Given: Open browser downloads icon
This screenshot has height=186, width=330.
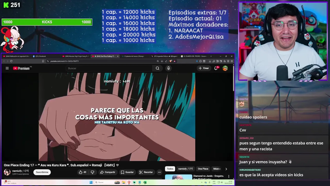Looking at the screenshot, I should (x=210, y=61).
